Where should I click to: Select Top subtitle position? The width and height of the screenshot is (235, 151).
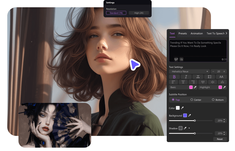pyautogui.click(x=173, y=100)
